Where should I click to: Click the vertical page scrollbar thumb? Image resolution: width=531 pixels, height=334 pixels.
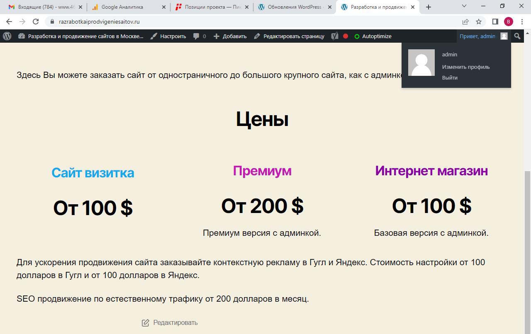(527, 249)
